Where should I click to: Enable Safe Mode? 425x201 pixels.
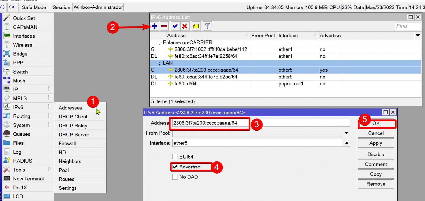34,7
